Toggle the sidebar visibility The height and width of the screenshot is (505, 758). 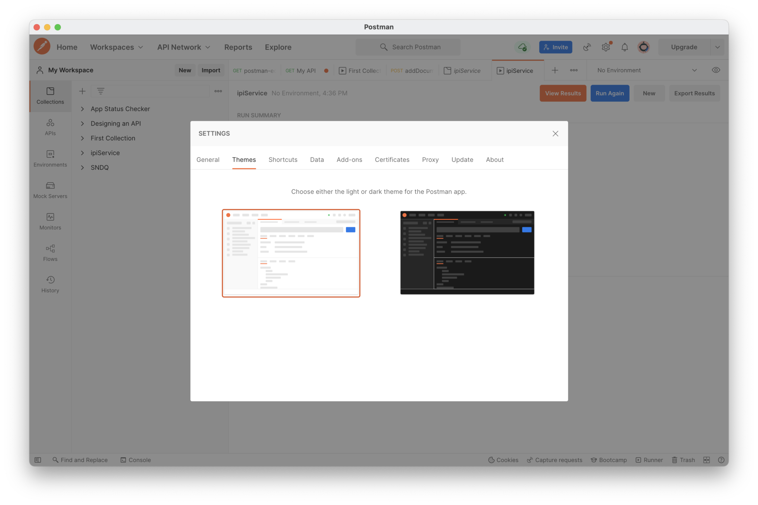pos(38,460)
